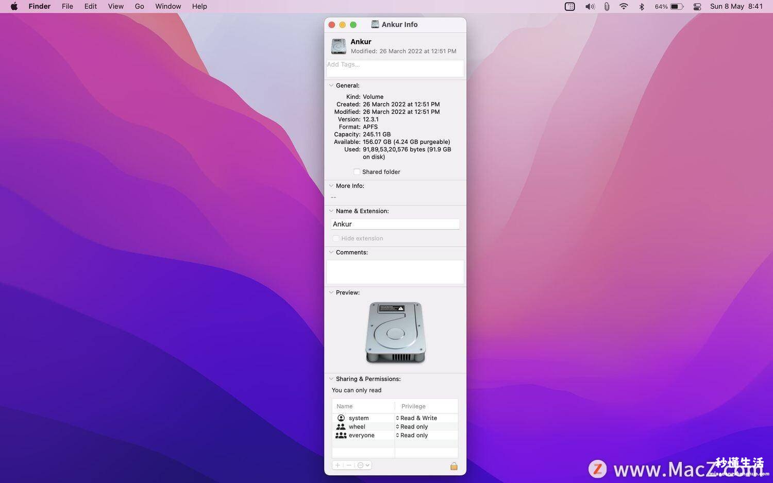Image resolution: width=773 pixels, height=483 pixels.
Task: Select the wheel group icon
Action: (x=341, y=427)
